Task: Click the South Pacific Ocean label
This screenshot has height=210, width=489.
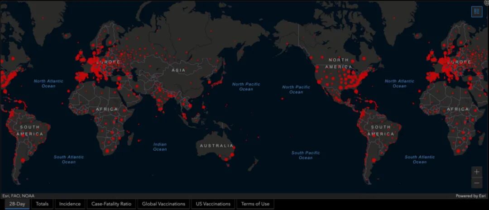Action: pyautogui.click(x=306, y=155)
